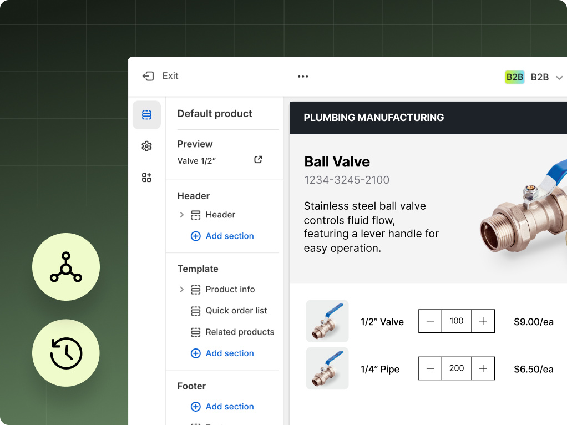Image resolution: width=567 pixels, height=425 pixels.
Task: Click the $9.00/ea price
Action: click(x=534, y=322)
